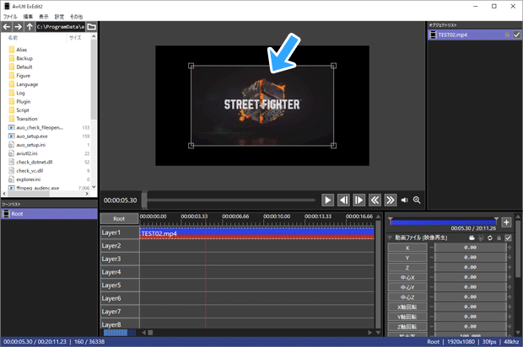The height and width of the screenshot is (347, 523).
Task: Open the Plugin folder
Action: [x=23, y=102]
